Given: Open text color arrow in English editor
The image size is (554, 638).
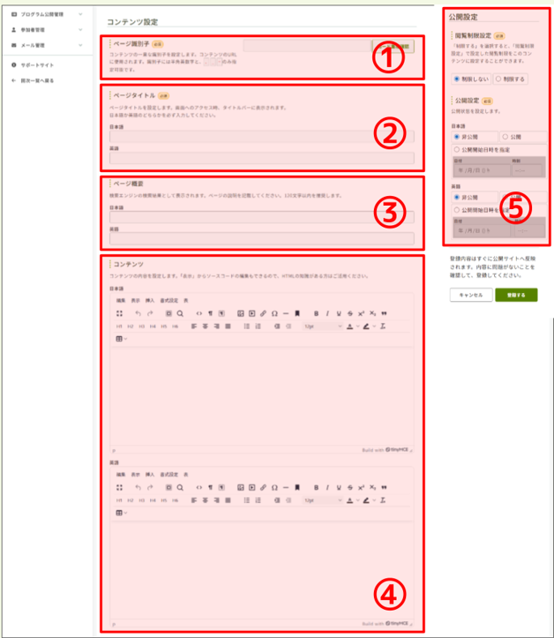Looking at the screenshot, I should click(358, 500).
